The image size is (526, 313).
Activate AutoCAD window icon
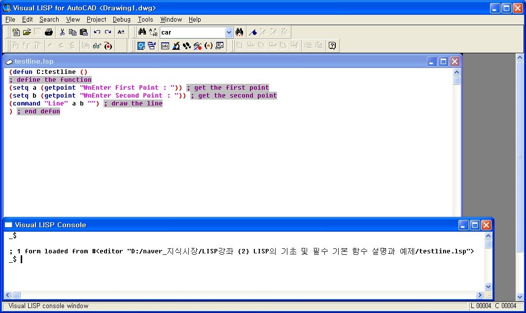pos(141,46)
